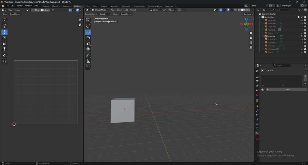Open the Rendering menu in the top bar
The image size is (308, 165).
tap(126, 6)
